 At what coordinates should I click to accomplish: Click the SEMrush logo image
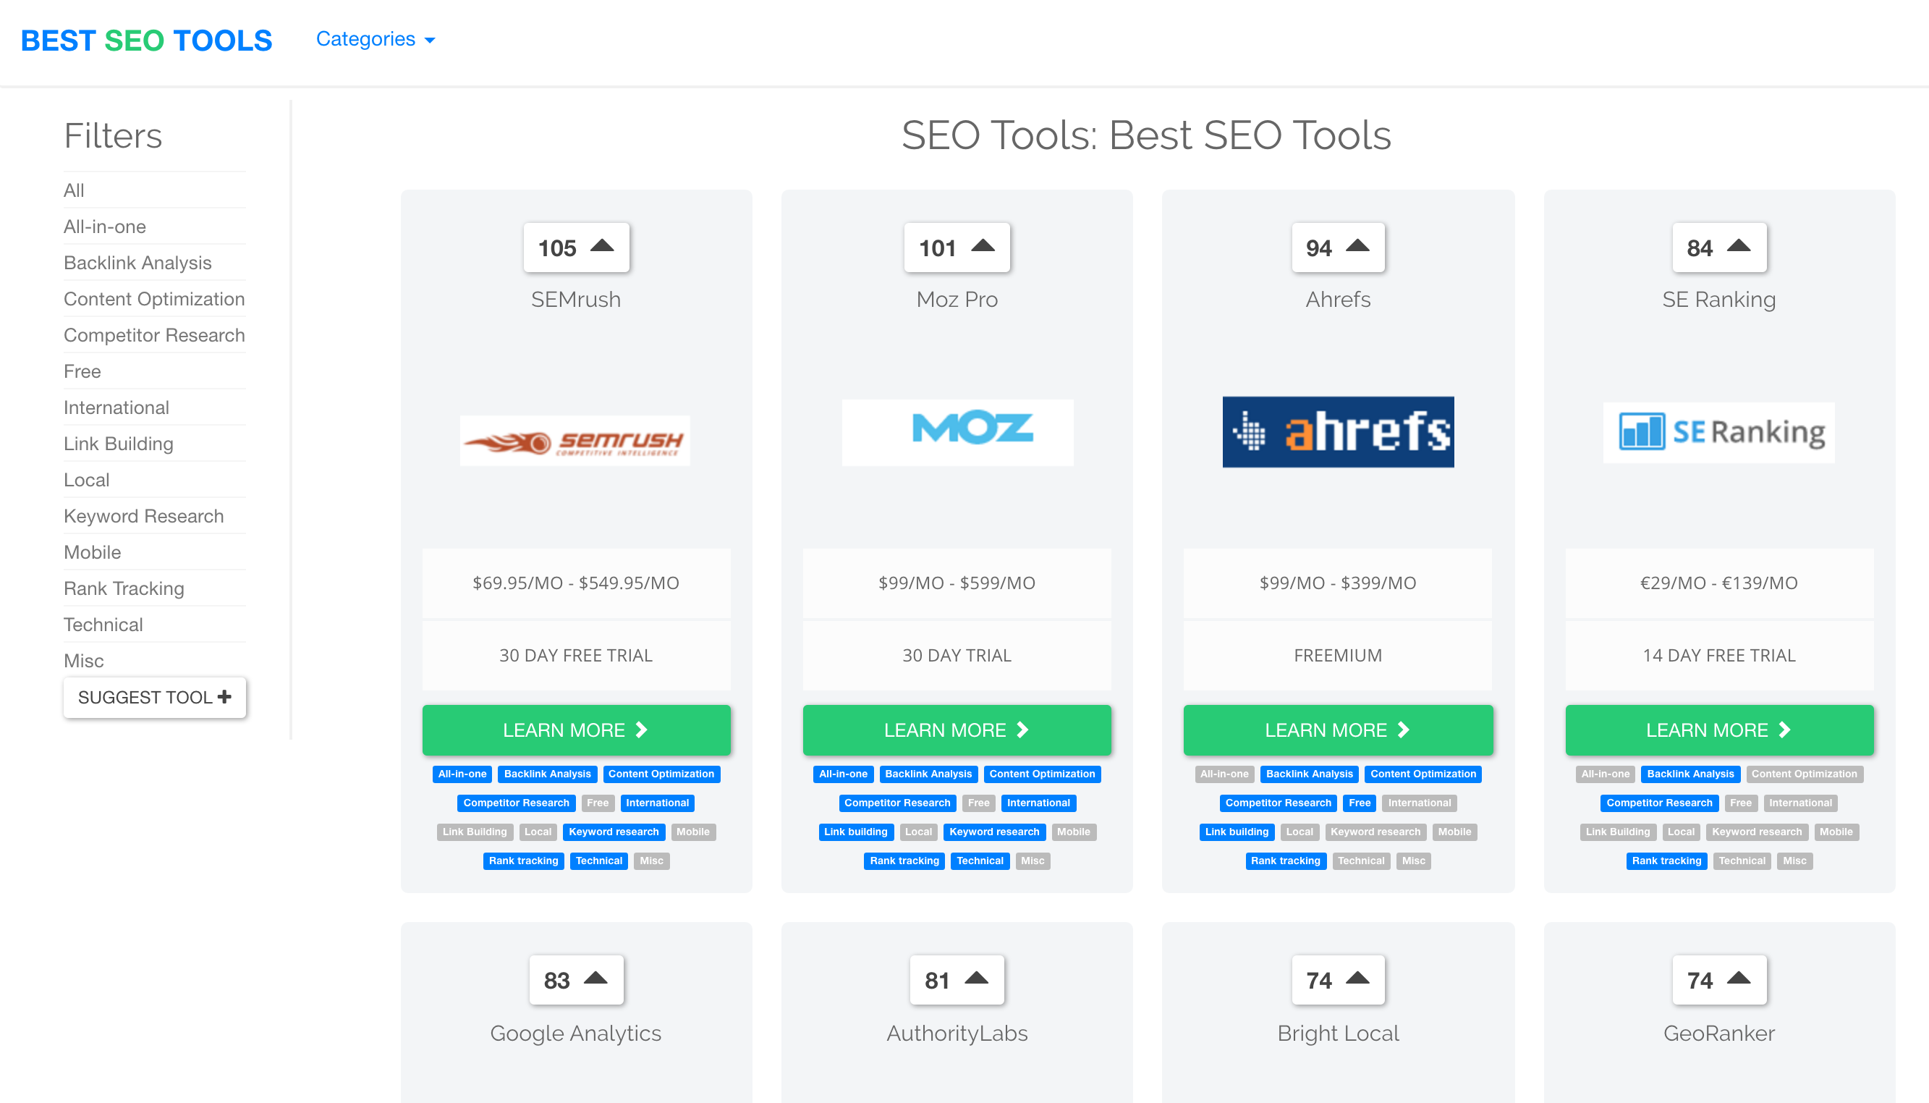(x=576, y=440)
